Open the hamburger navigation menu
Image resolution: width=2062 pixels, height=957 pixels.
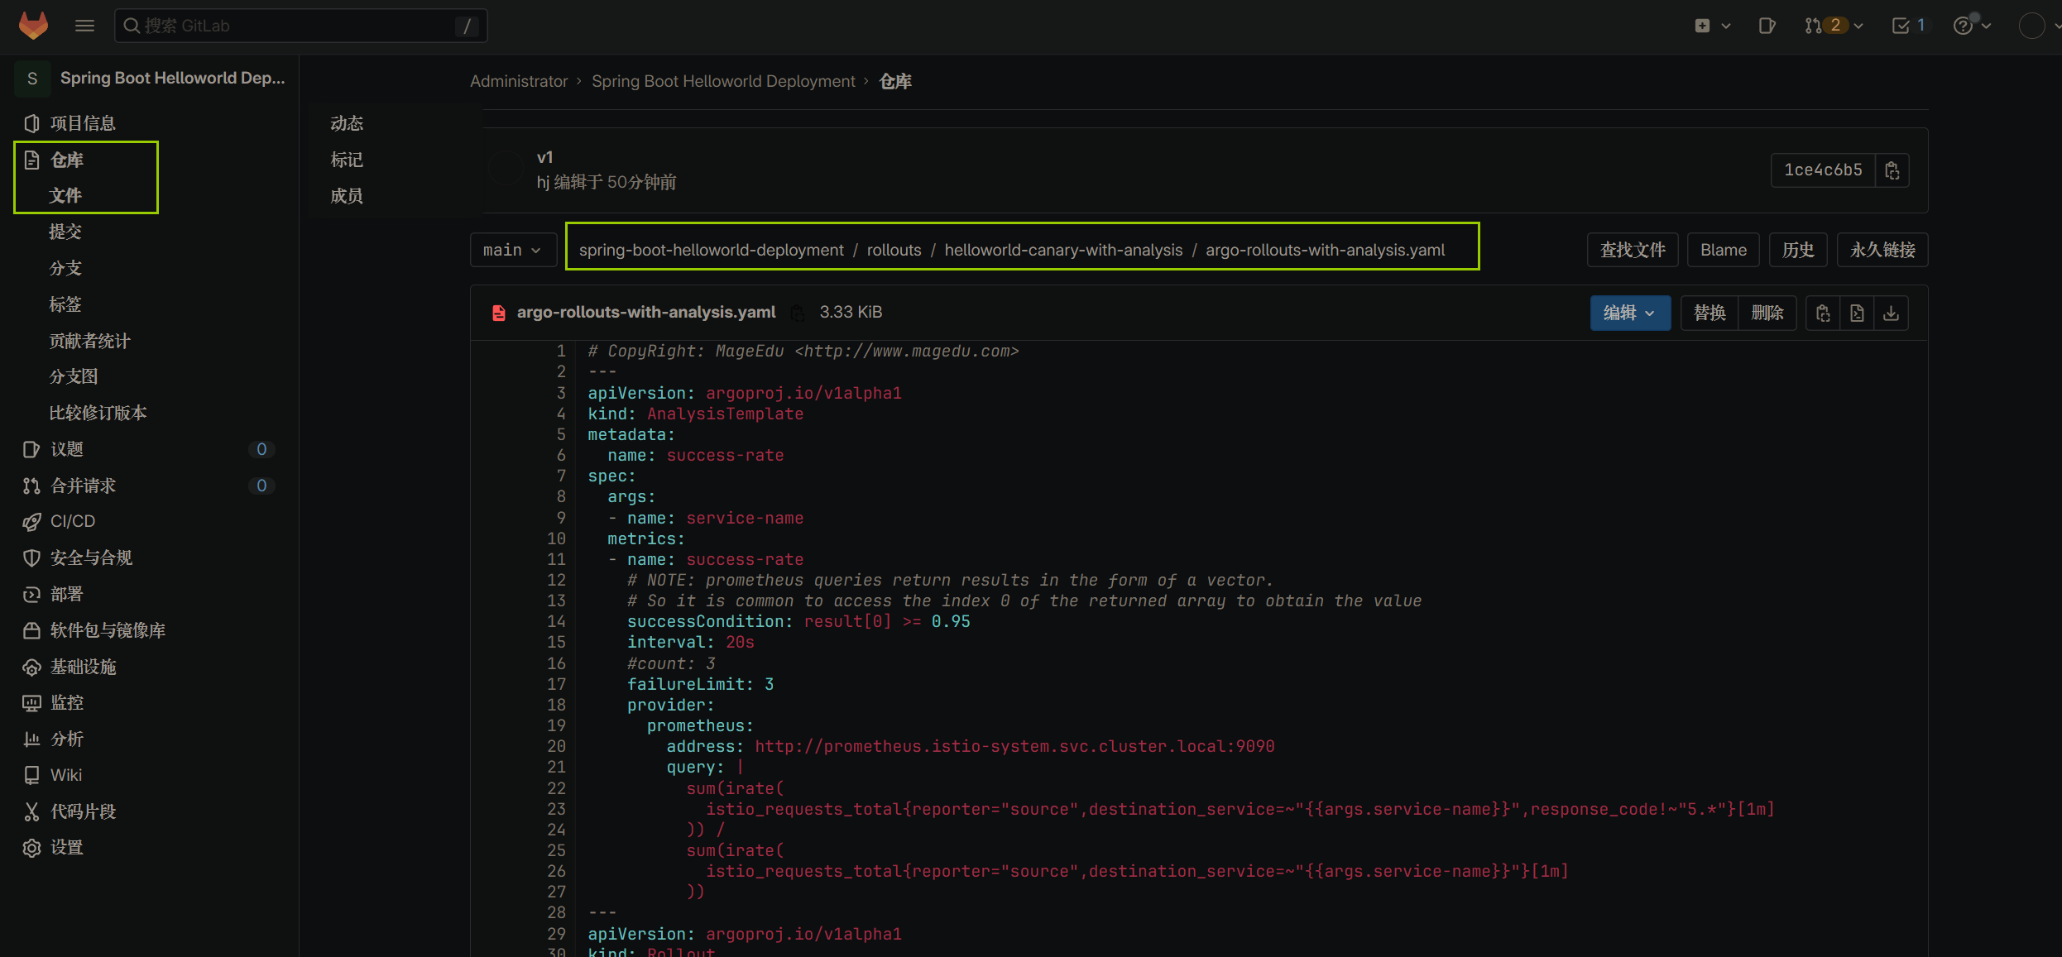(84, 26)
